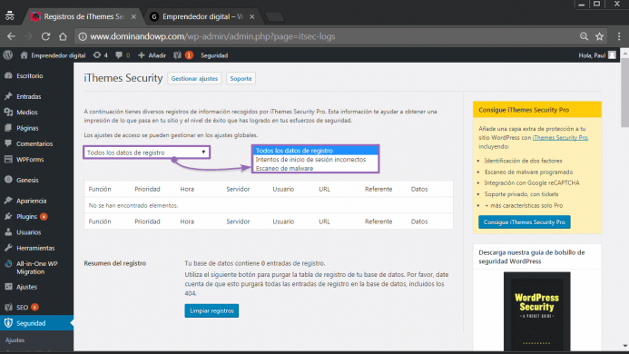
Task: Bookmark the page with the star icon
Action: [x=599, y=36]
